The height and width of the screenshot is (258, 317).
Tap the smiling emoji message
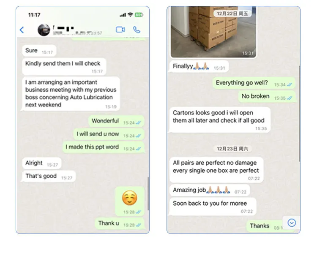[x=130, y=201]
